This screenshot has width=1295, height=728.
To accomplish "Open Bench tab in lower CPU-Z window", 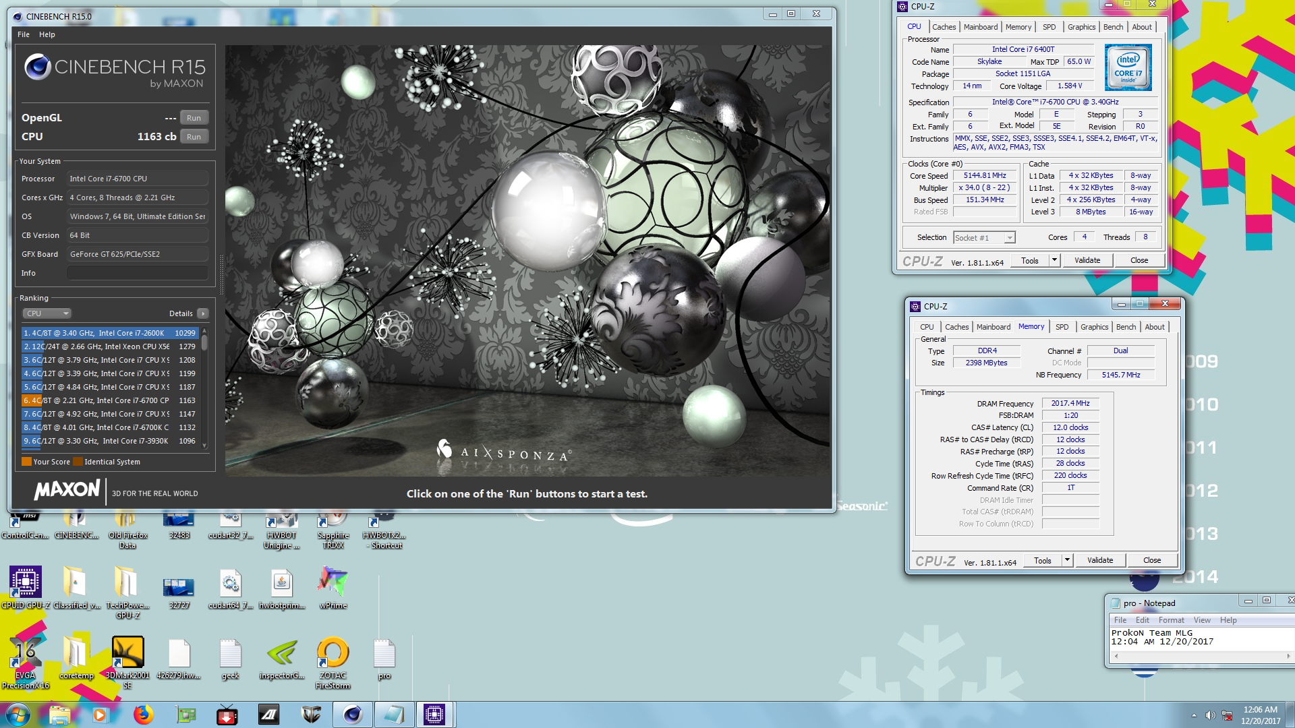I will [x=1126, y=327].
